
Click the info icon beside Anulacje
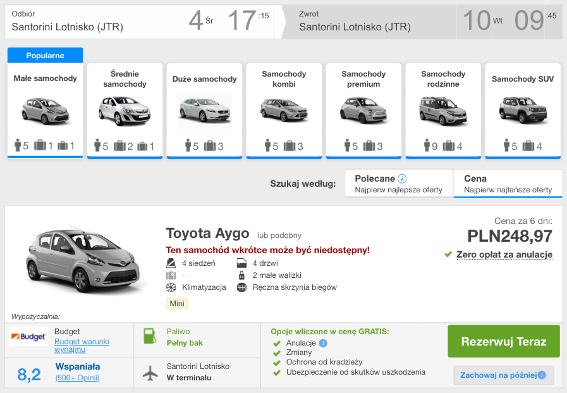[x=323, y=343]
